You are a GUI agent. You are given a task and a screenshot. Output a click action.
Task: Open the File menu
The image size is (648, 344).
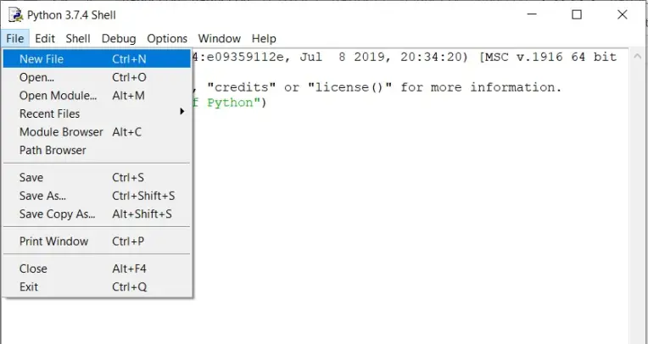click(15, 39)
